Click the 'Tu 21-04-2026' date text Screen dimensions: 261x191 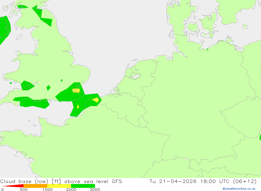[x=173, y=181]
